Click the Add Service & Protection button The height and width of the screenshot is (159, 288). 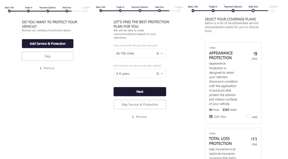pyautogui.click(x=48, y=44)
